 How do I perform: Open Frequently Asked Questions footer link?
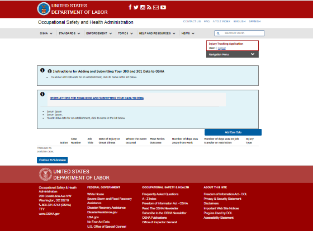[x=160, y=194]
